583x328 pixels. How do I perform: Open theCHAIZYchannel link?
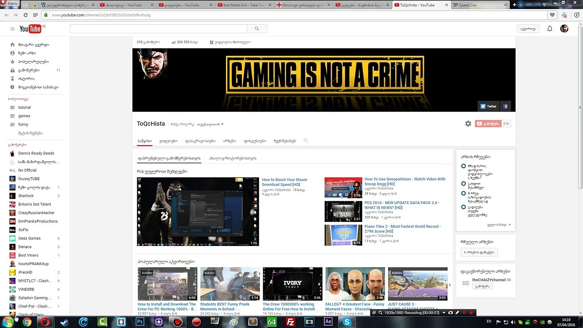point(489,280)
